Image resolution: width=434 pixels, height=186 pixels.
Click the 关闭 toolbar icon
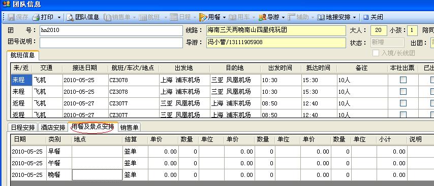pyautogui.click(x=366, y=17)
